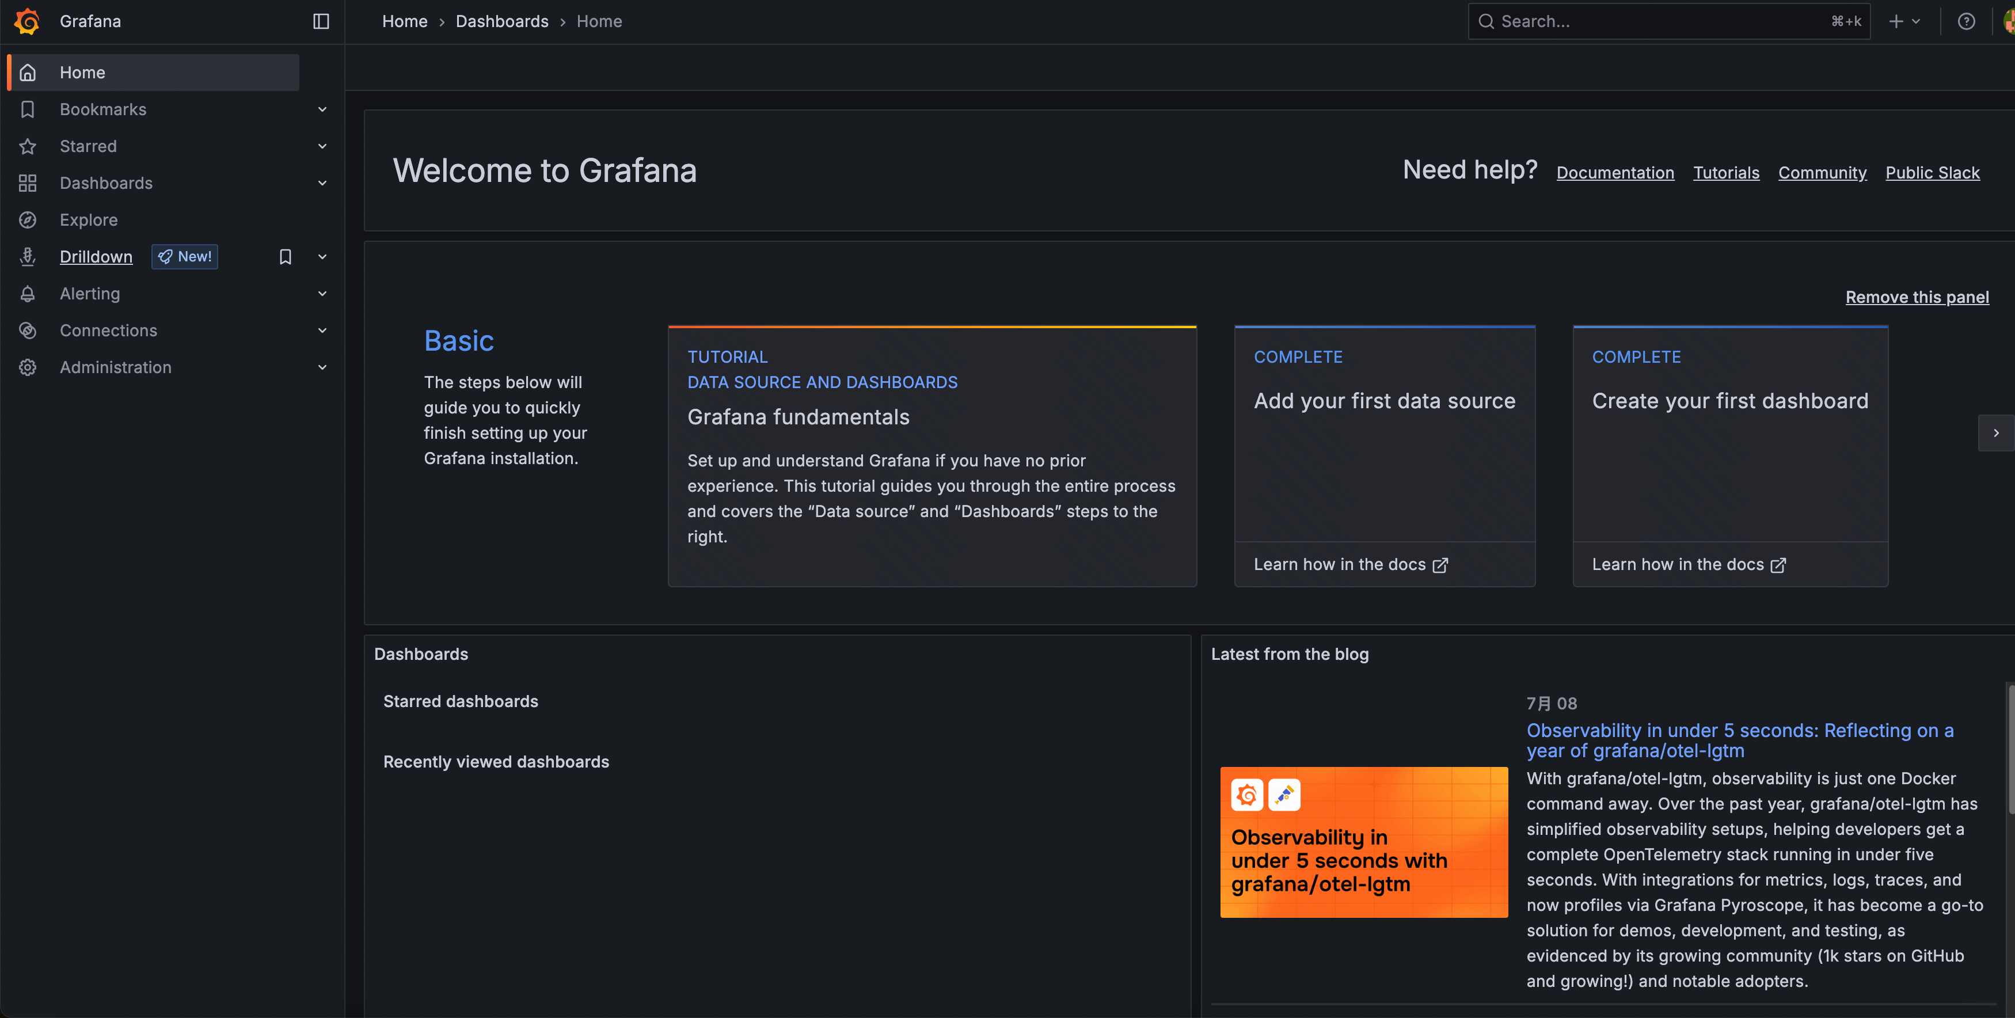The width and height of the screenshot is (2015, 1018).
Task: Click in the Search input field
Action: coord(1658,21)
